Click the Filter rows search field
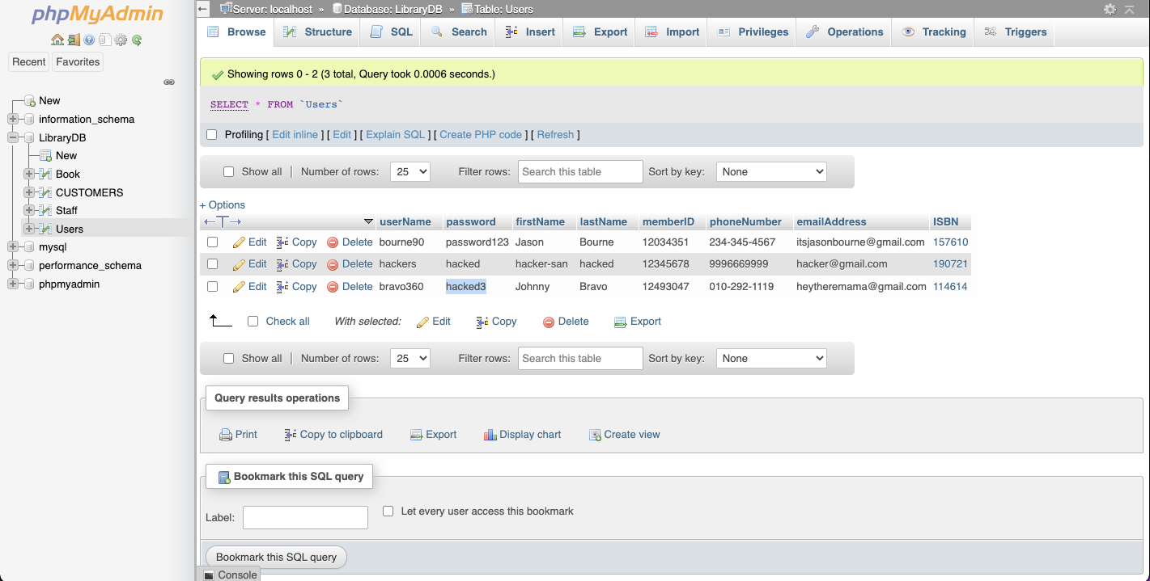Image resolution: width=1150 pixels, height=581 pixels. tap(579, 171)
